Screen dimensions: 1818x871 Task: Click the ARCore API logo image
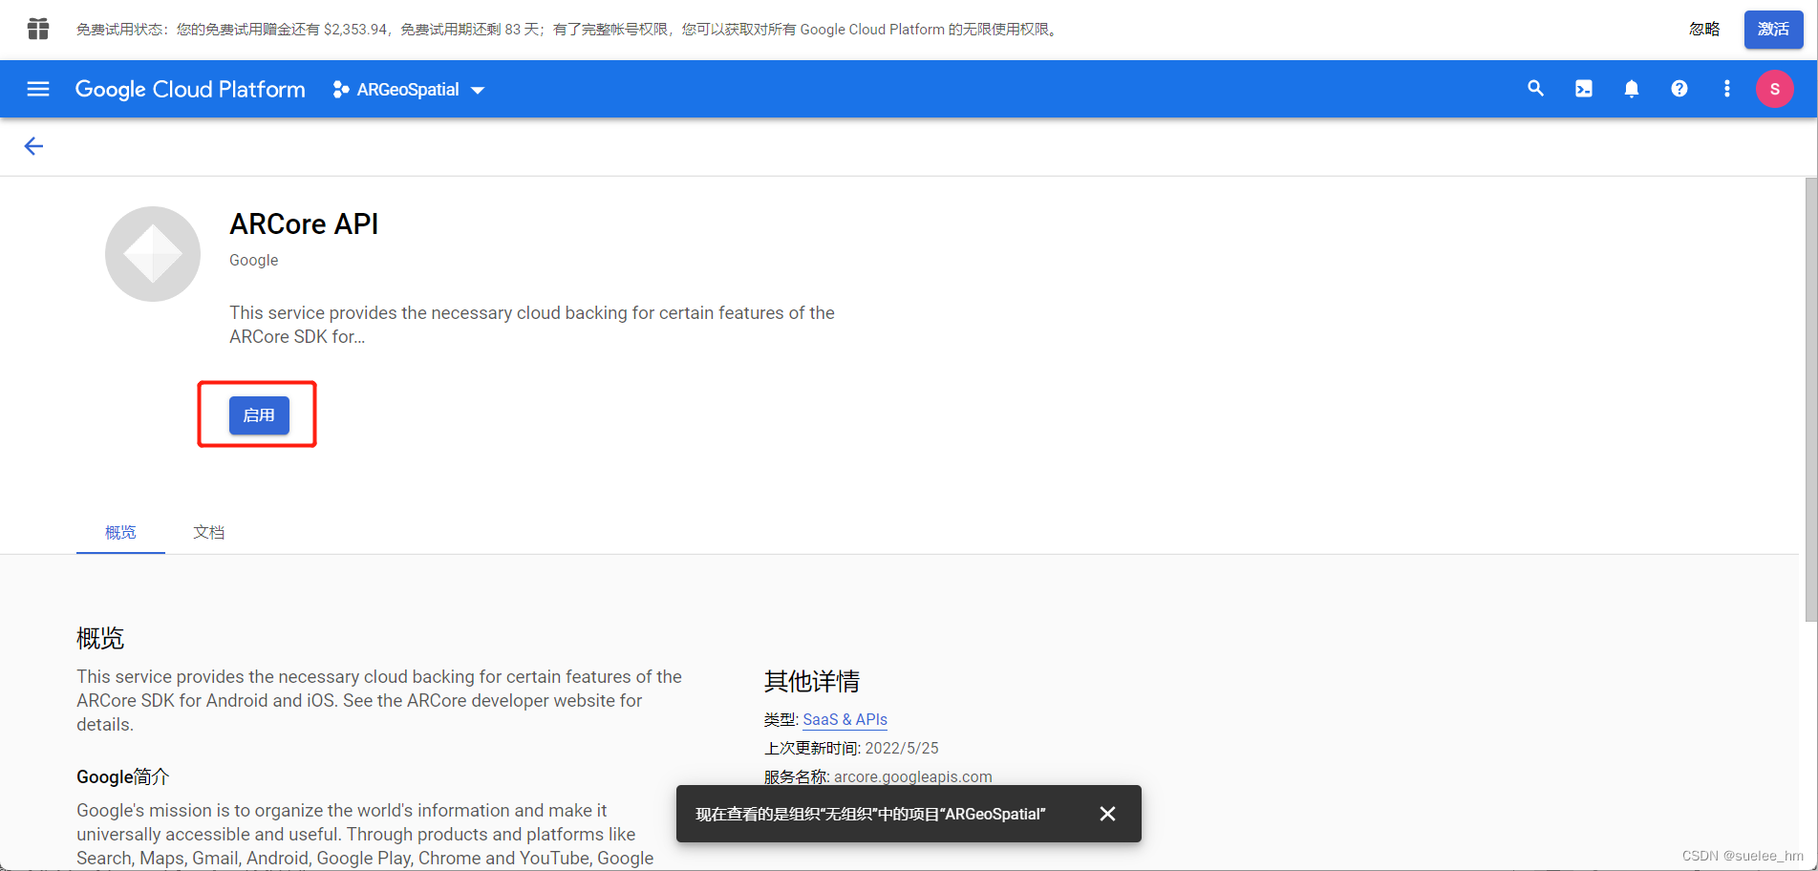click(x=153, y=254)
